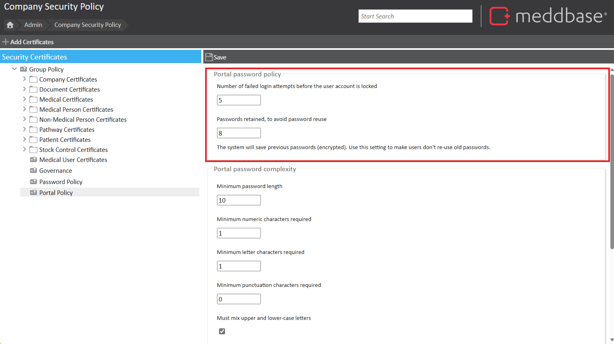Open Patient Certificates tree item
614x344 pixels.
[65, 139]
